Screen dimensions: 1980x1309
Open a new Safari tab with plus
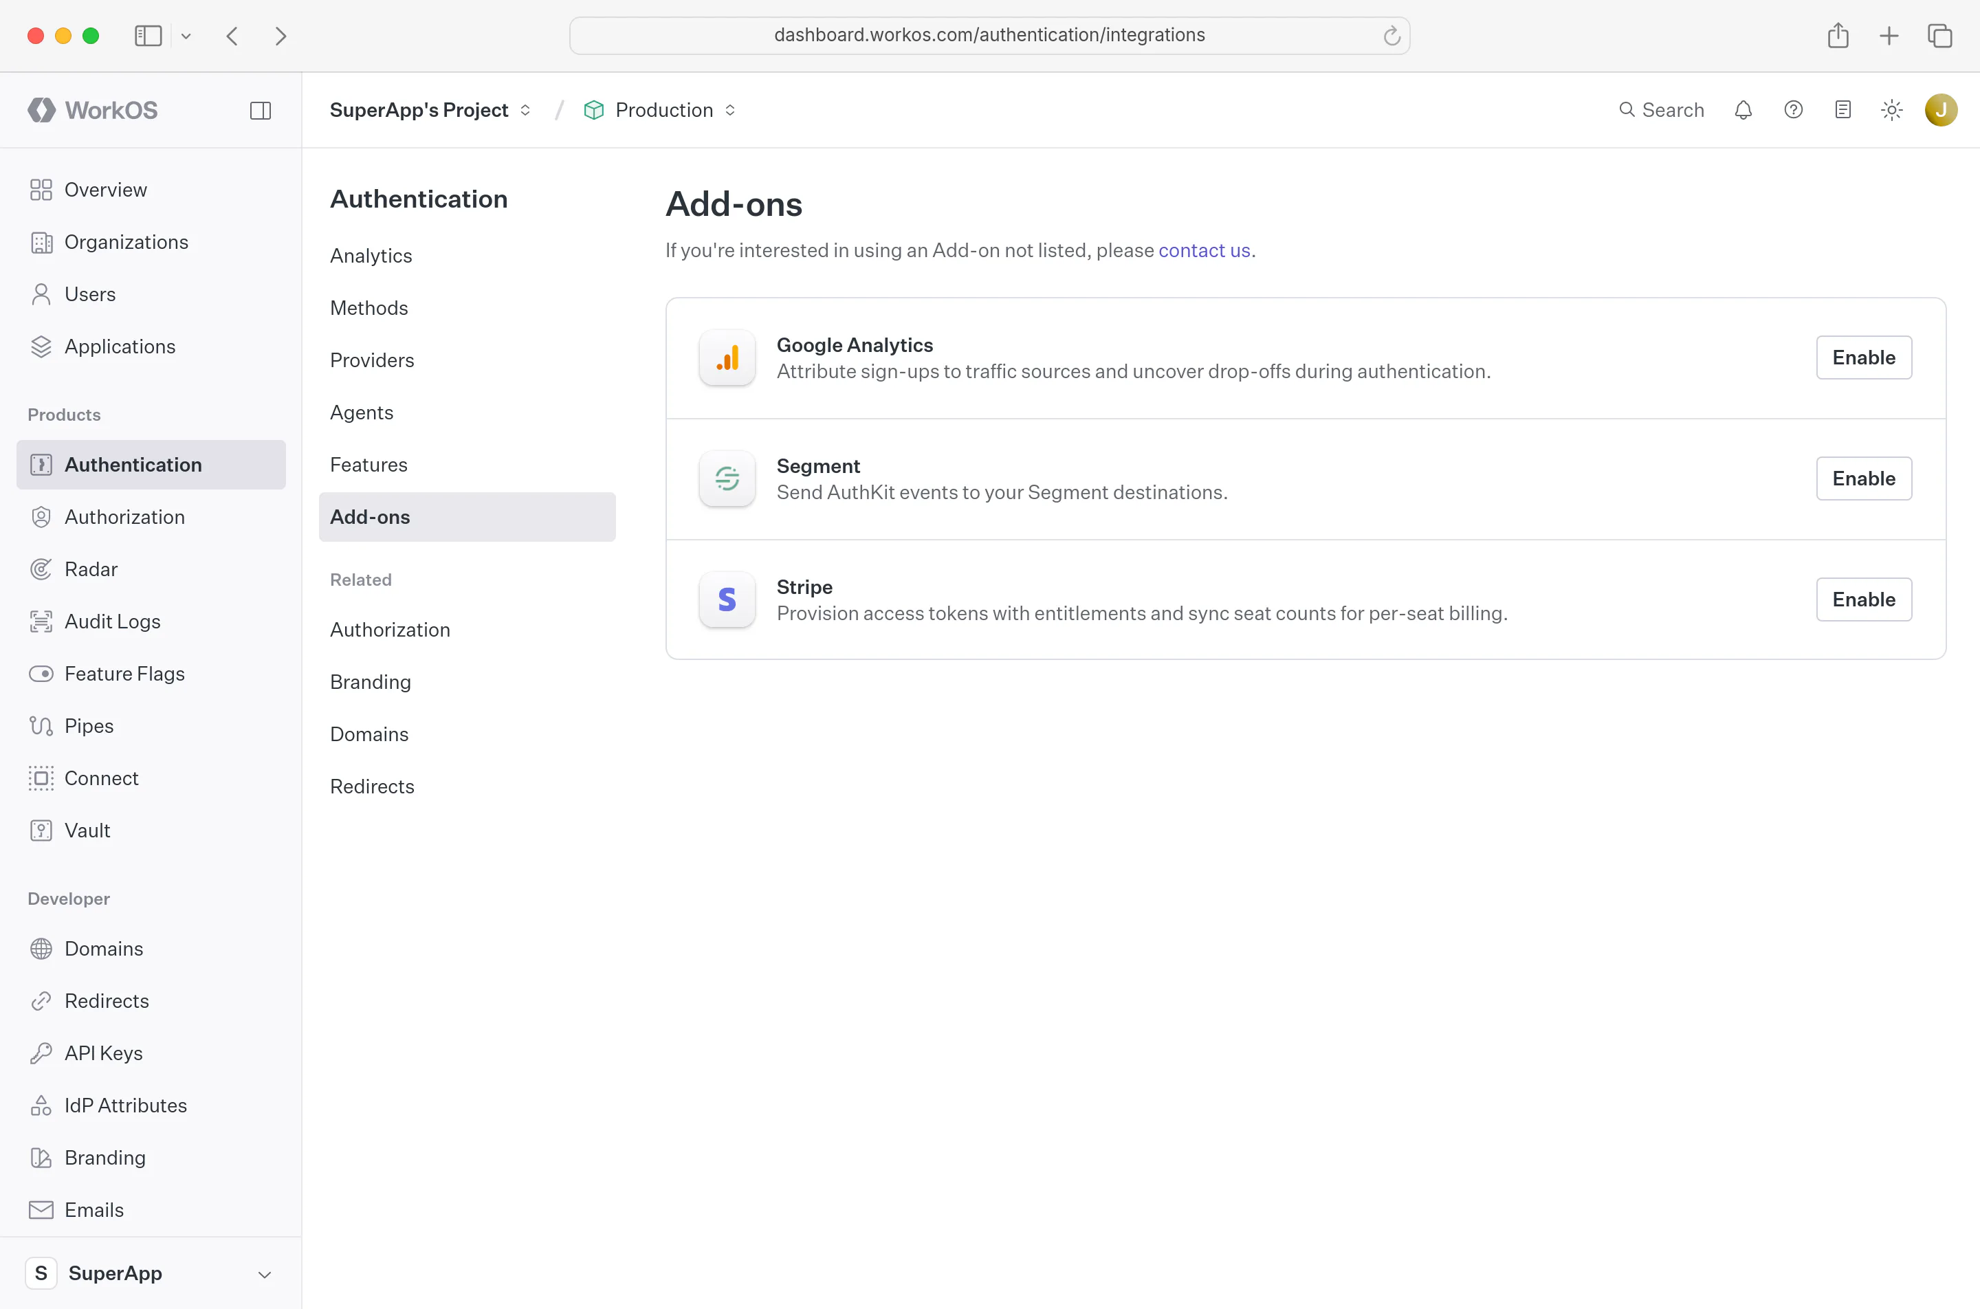click(1889, 36)
